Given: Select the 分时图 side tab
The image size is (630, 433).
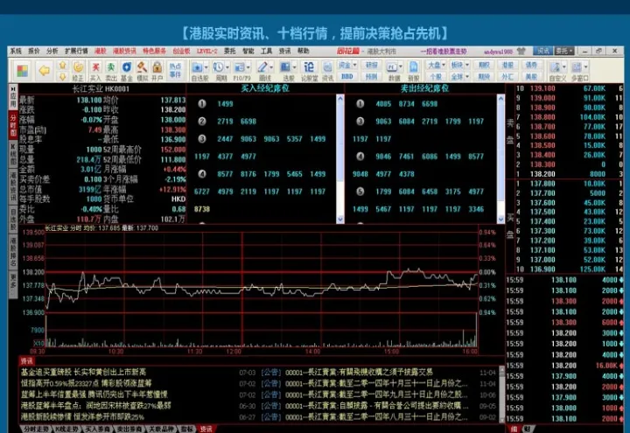Looking at the screenshot, I should [13, 125].
